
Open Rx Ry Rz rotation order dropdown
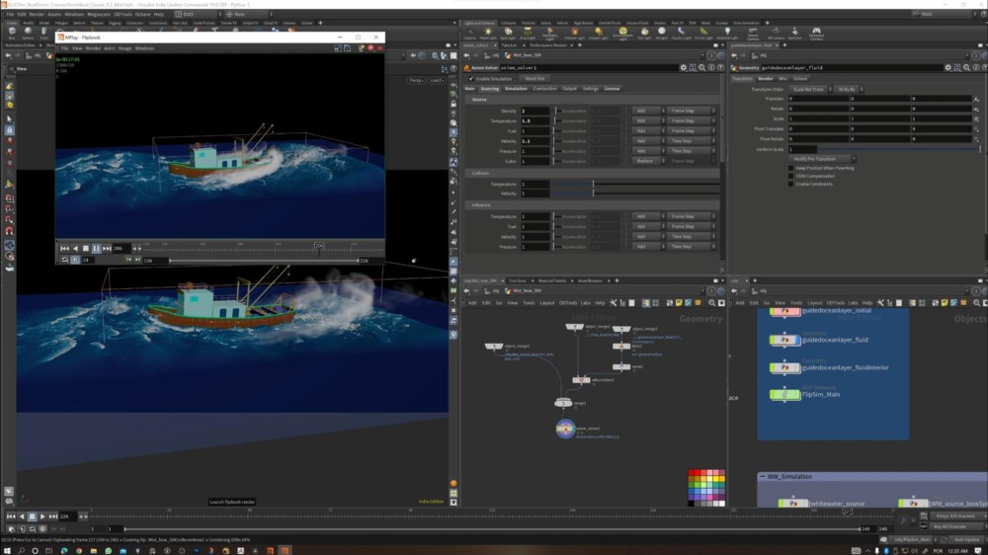850,90
